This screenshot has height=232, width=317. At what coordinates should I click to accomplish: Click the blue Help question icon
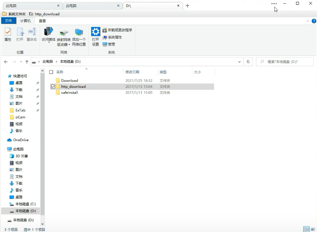click(x=314, y=21)
